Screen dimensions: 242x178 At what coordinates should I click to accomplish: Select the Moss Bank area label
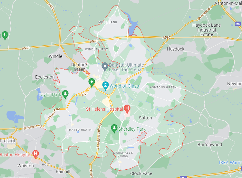point(108,22)
